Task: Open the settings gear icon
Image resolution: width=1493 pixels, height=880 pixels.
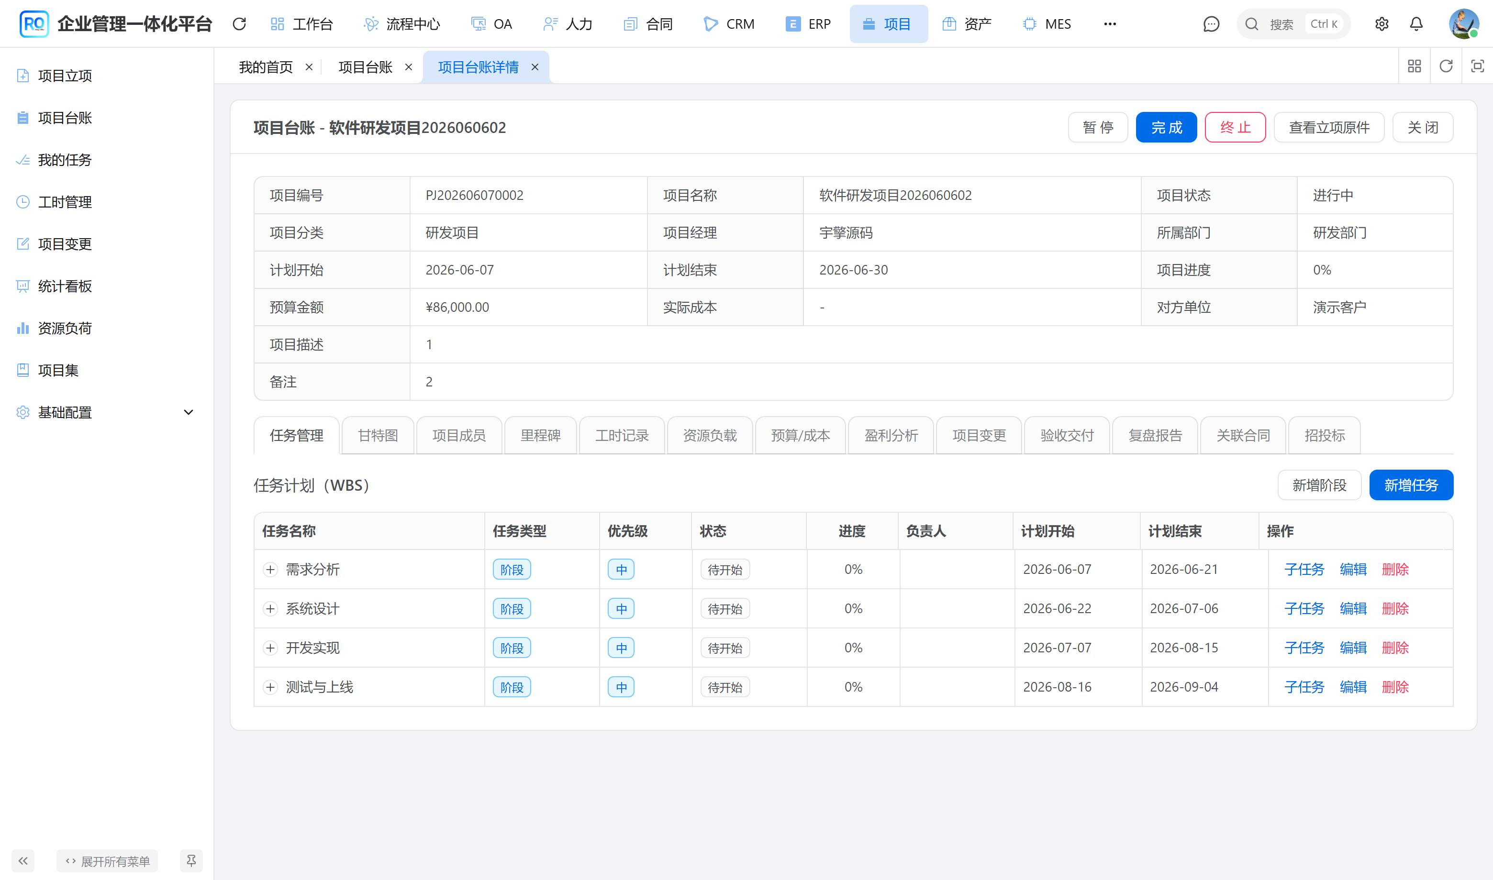Action: point(1382,24)
